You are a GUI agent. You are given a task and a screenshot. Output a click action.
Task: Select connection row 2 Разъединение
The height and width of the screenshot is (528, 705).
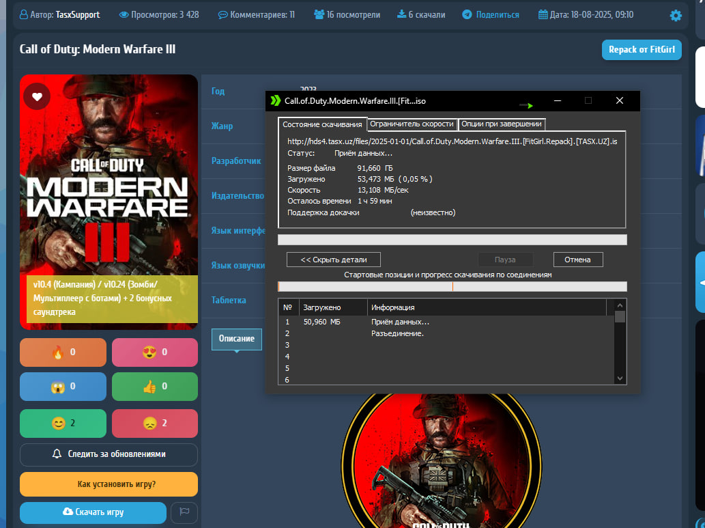(x=446, y=334)
